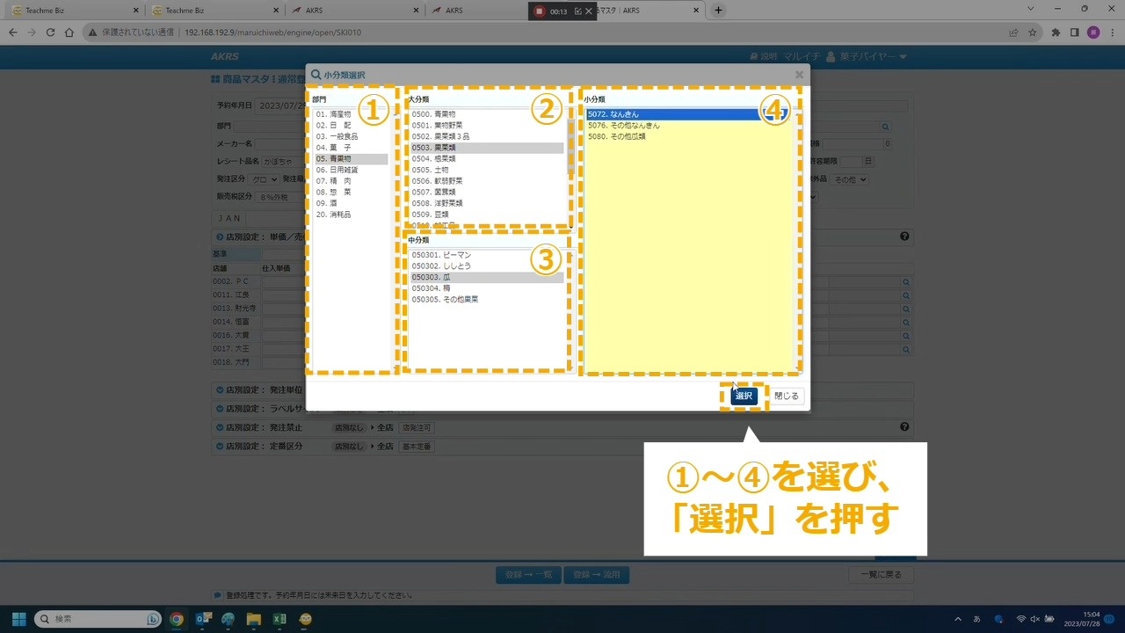Open Excel from the taskbar

[x=279, y=619]
